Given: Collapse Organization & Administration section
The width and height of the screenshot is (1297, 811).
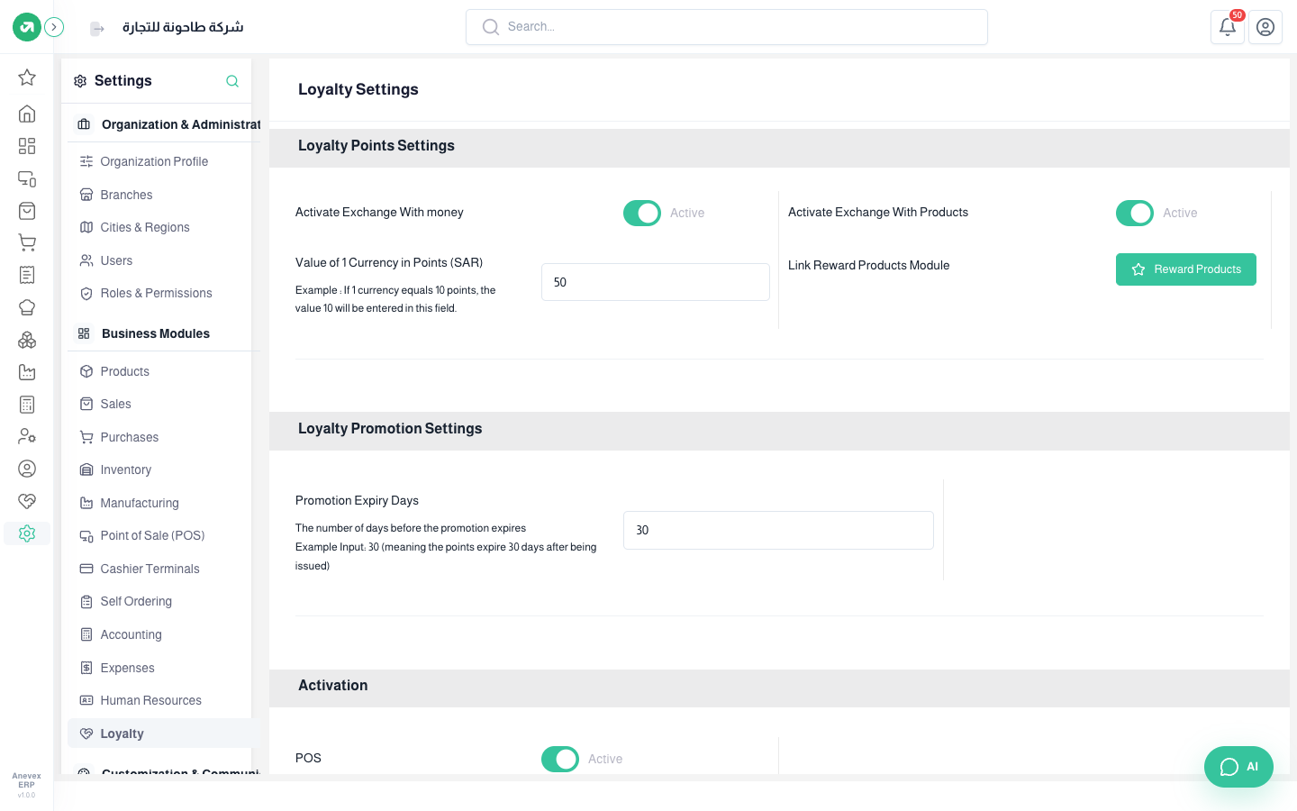Looking at the screenshot, I should [165, 124].
